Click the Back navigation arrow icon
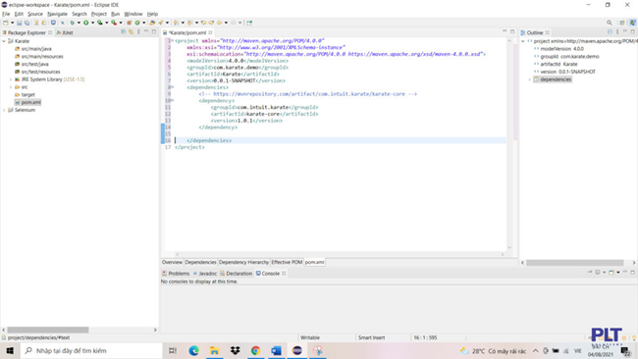 click(219, 23)
